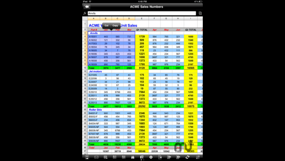Click the ACME Sales Numbers title
Image resolution: width=285 pixels, height=161 pixels.
pyautogui.click(x=146, y=7)
